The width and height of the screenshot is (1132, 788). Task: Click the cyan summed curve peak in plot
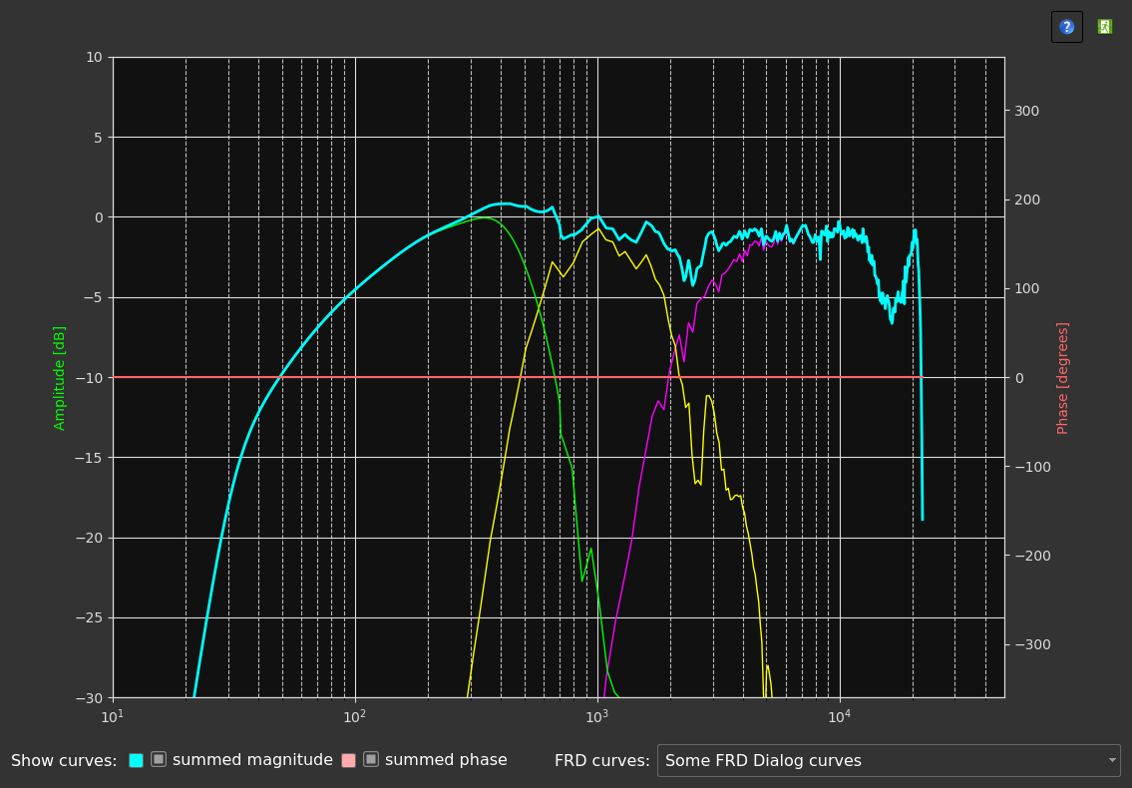point(506,203)
